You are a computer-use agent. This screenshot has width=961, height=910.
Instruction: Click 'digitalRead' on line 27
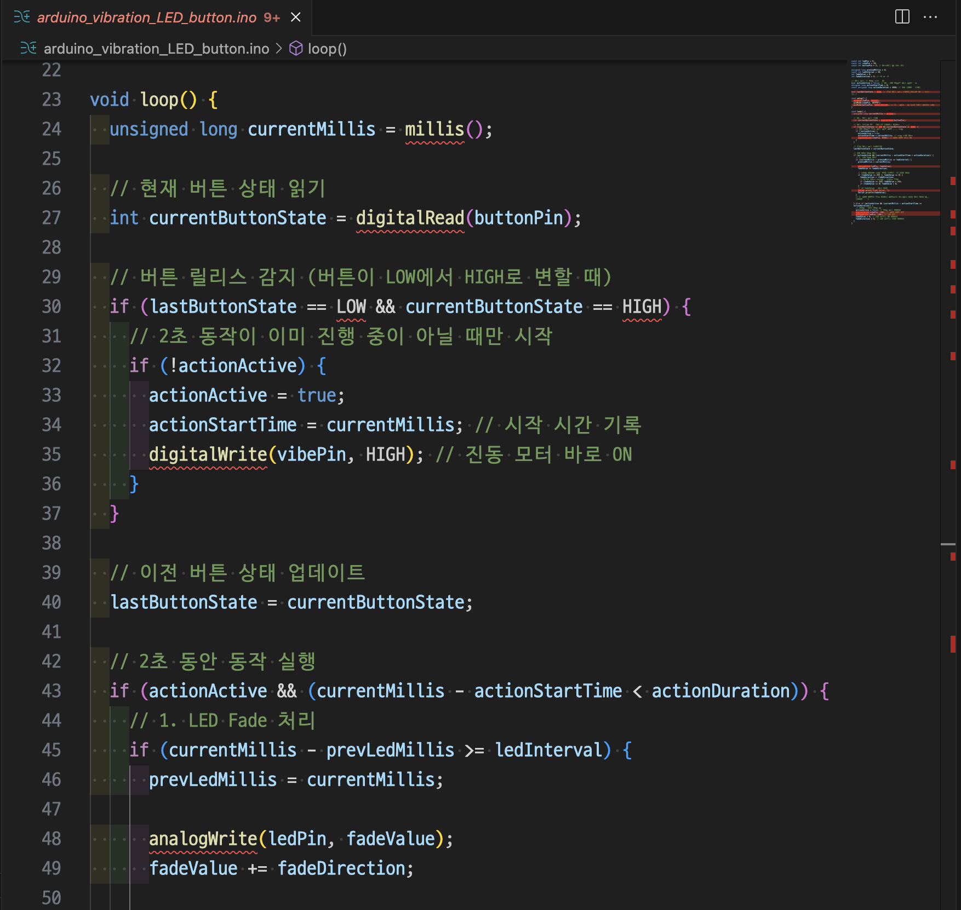[410, 218]
